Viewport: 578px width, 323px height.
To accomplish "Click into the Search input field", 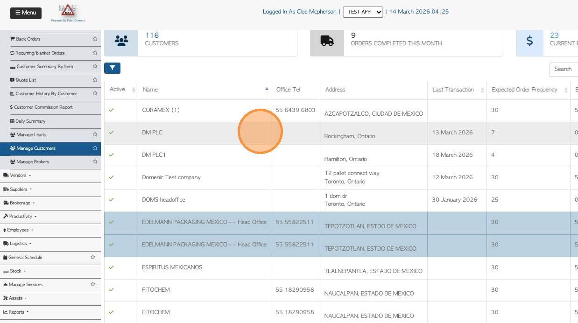I will tap(564, 69).
